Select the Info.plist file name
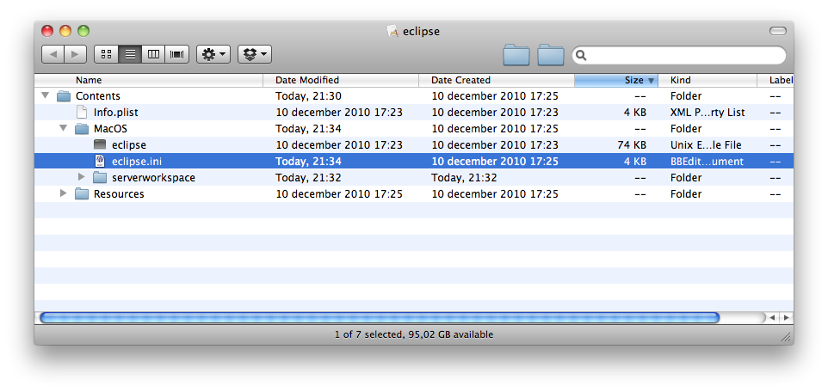 [x=115, y=113]
